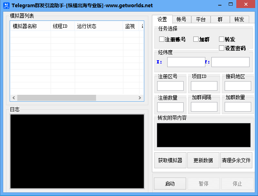The image size is (258, 196).
Task: Minimize the Telegram助手 window
Action: point(220,5)
